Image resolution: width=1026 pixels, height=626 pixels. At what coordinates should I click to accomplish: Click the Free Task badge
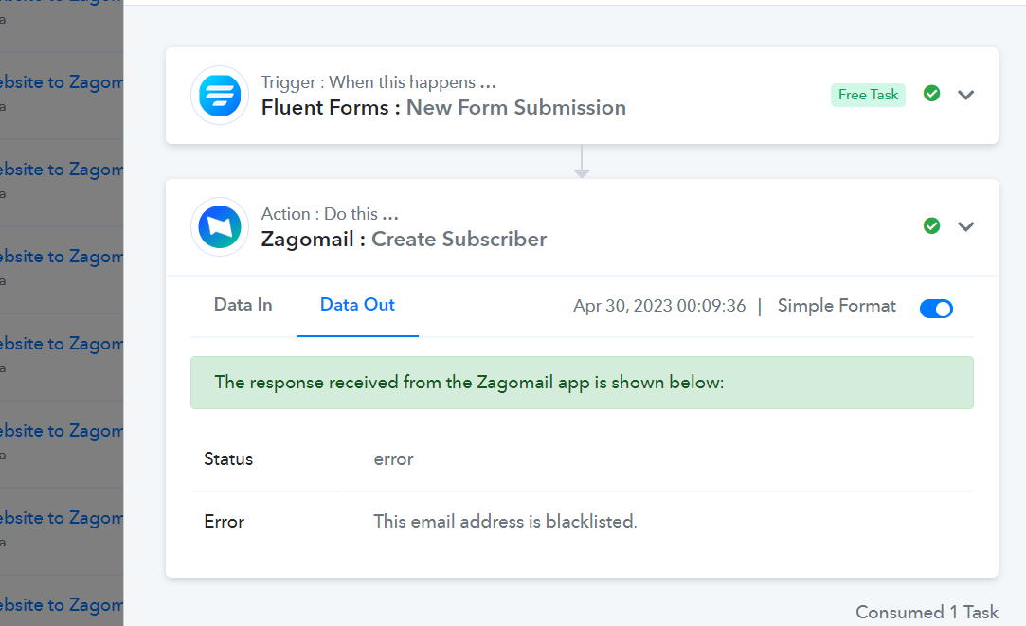tap(869, 95)
